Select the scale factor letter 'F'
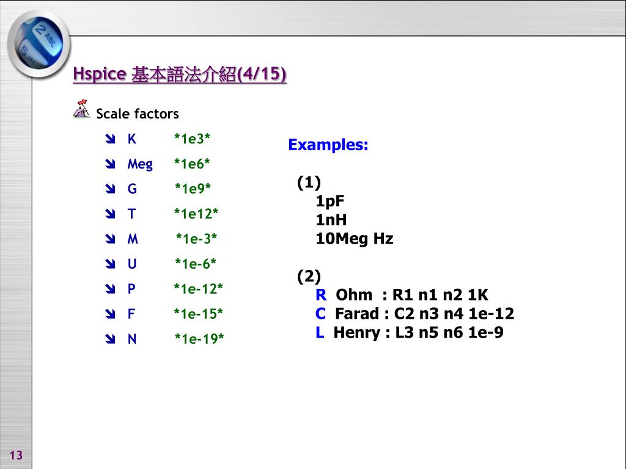 pos(131,314)
